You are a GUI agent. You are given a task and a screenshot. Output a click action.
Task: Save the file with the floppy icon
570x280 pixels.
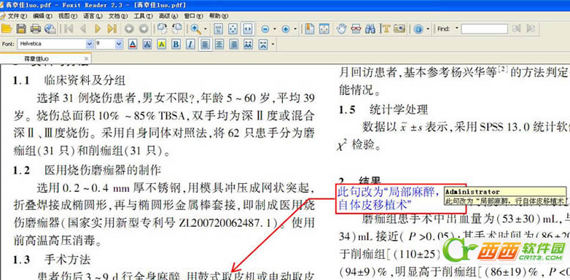point(21,28)
